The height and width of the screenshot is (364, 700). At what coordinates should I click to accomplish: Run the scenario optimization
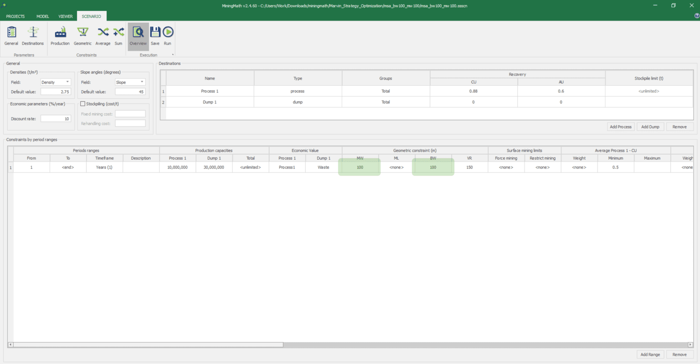click(x=167, y=32)
